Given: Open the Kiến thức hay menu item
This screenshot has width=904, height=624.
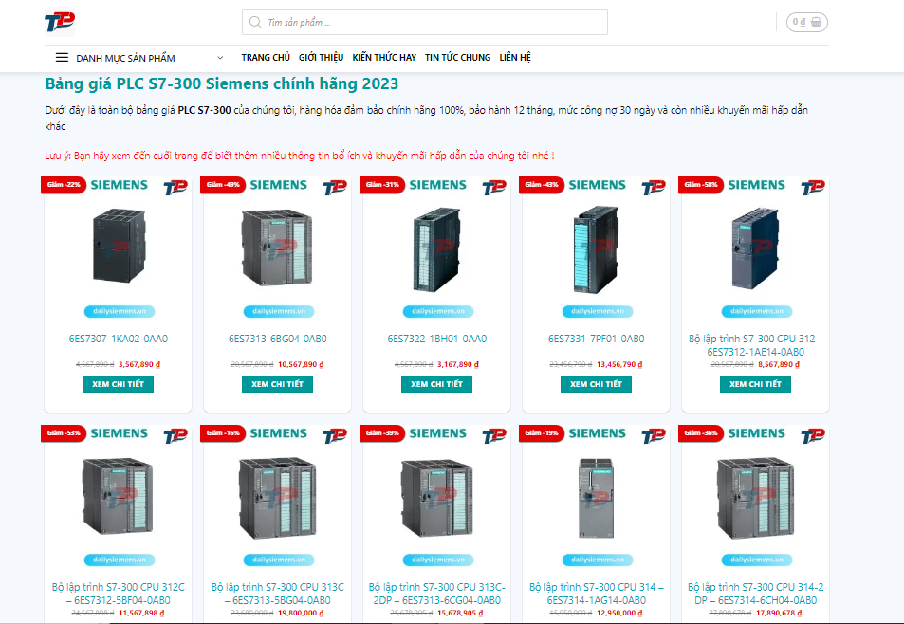Looking at the screenshot, I should [384, 58].
